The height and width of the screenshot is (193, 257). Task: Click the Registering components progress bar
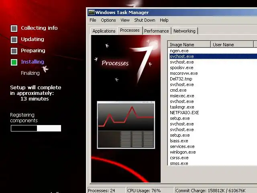pyautogui.click(x=36, y=128)
